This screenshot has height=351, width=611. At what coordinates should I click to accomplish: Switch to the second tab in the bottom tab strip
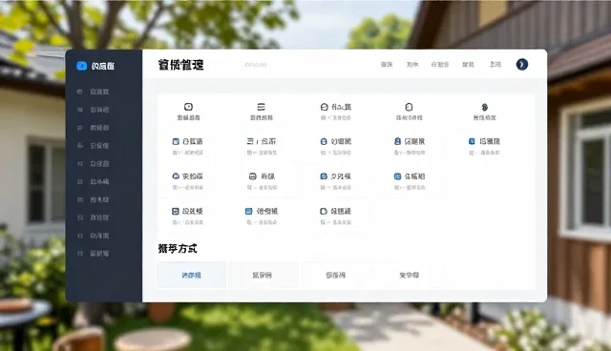(263, 275)
